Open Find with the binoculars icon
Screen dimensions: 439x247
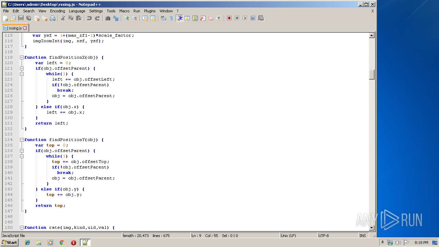pos(108,18)
